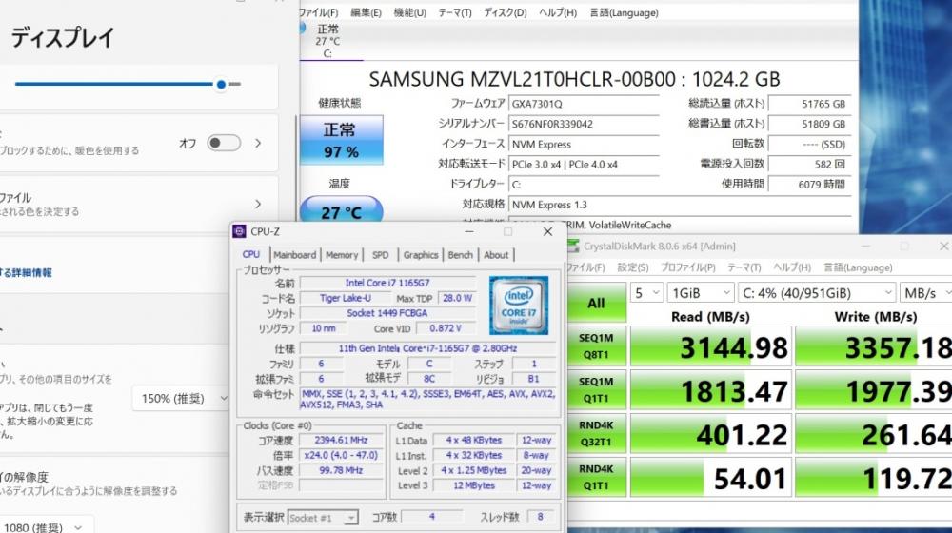Click the firmware field GXA7301Q
The height and width of the screenshot is (533, 952).
584,104
